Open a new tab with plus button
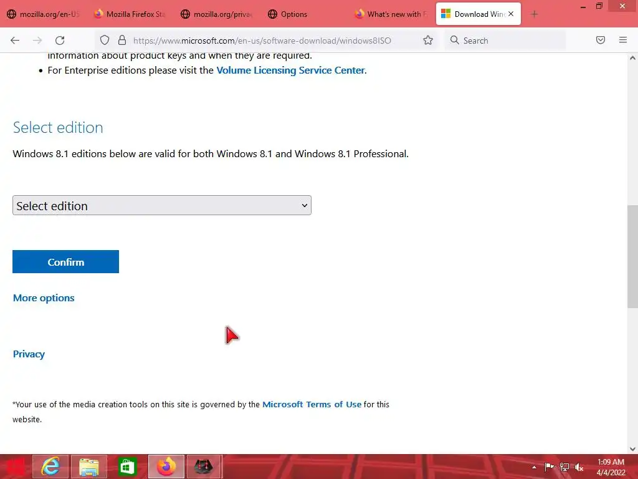638x479 pixels. coord(534,14)
